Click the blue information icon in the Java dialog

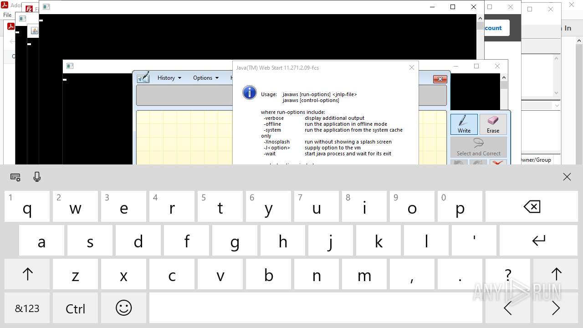tap(250, 92)
